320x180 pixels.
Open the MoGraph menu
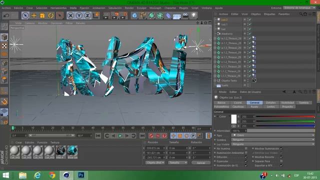pyautogui.click(x=155, y=8)
